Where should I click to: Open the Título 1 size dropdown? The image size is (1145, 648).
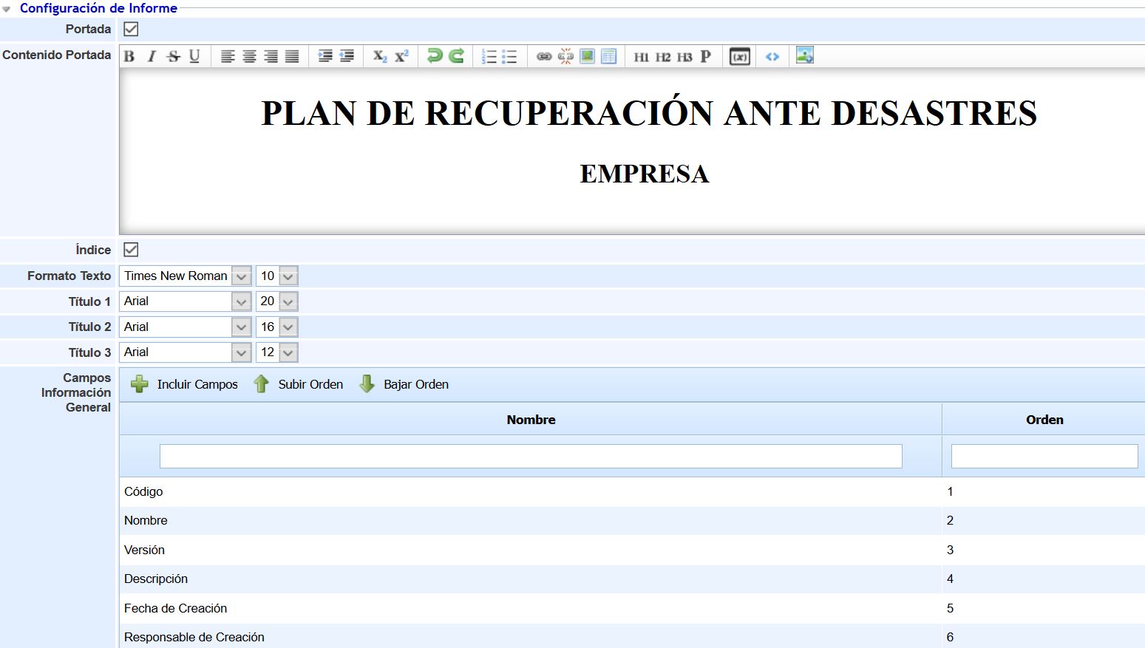[x=289, y=301]
